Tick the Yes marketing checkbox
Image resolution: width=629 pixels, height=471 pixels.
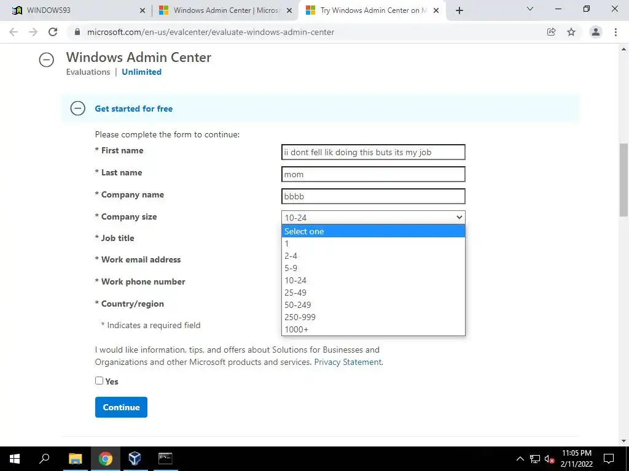[x=99, y=380]
